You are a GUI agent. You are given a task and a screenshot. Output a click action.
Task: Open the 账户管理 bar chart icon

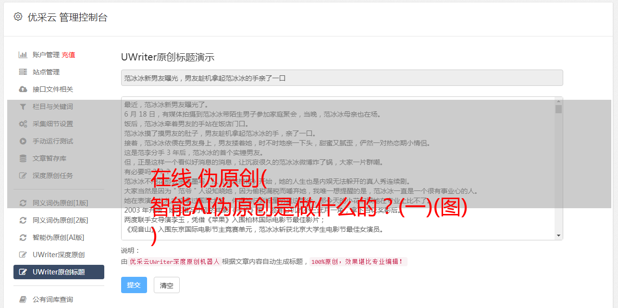click(x=23, y=55)
